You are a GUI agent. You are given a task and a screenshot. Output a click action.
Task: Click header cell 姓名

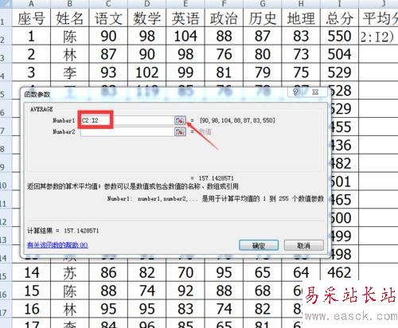(x=70, y=18)
